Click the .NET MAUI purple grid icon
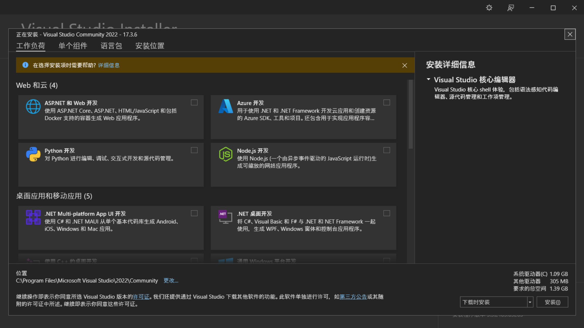 coord(33,217)
